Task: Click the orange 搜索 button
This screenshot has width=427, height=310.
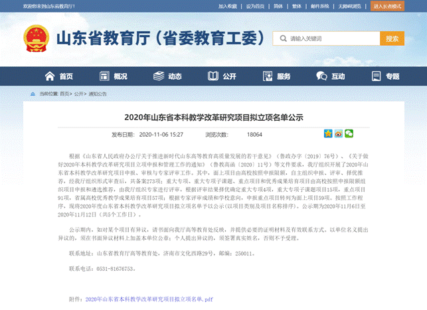Action: pos(392,39)
